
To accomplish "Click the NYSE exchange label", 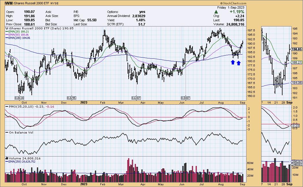I will [x=54, y=3].
